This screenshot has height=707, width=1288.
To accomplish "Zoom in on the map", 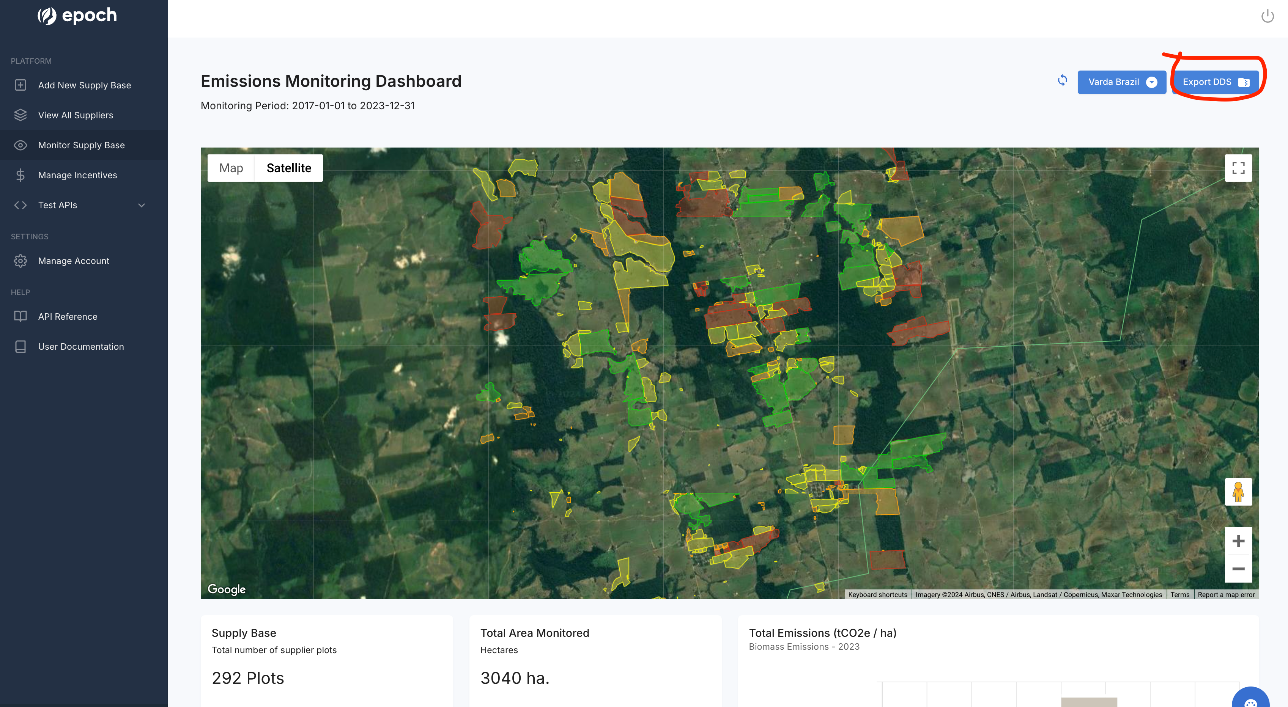I will tap(1238, 541).
